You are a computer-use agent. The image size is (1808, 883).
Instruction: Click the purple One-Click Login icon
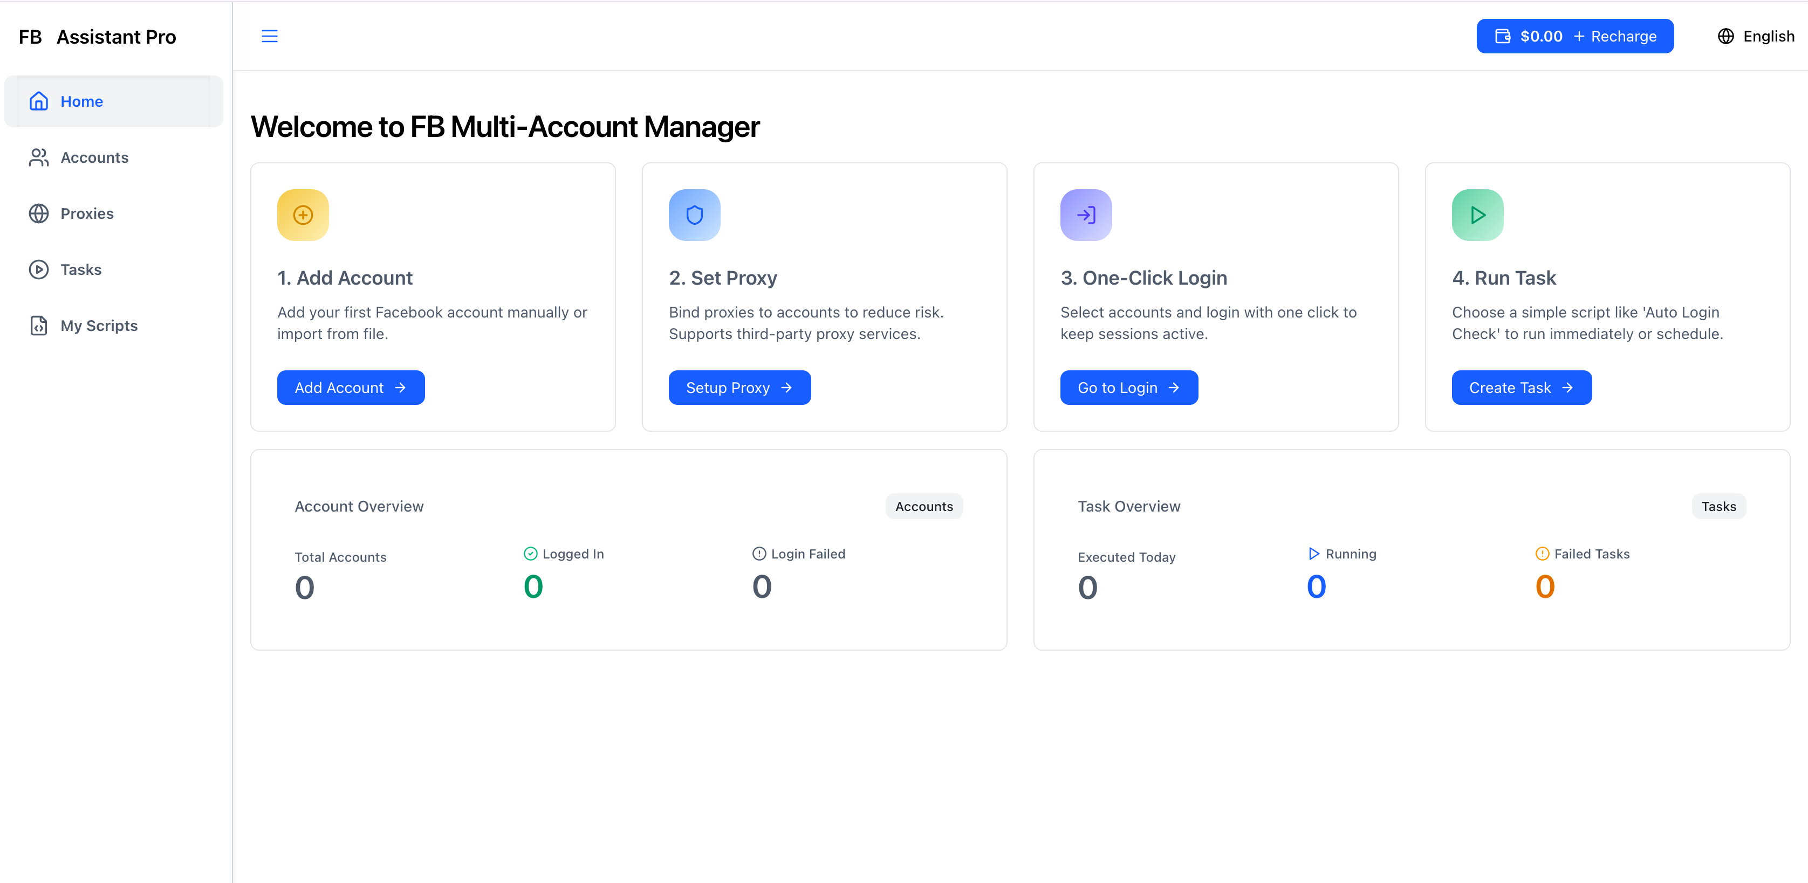point(1086,215)
